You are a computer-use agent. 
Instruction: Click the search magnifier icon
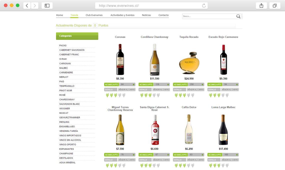point(238,16)
